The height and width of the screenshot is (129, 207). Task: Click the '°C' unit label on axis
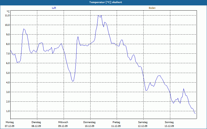[x=8, y=12]
